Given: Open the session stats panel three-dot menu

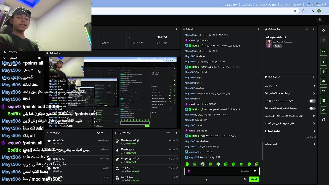Looking at the screenshot, I should click(x=176, y=29).
